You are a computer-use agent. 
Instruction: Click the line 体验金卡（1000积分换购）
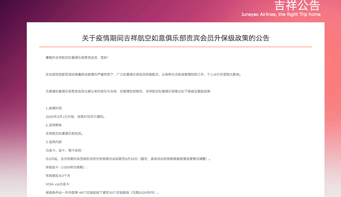click(67, 167)
